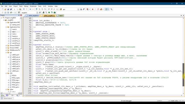This screenshot has width=185, height=104.
Task: Collapse the spi folder in project tree
Action: [6, 53]
